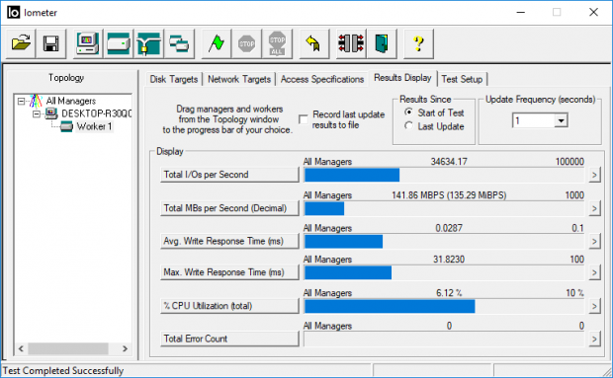Stop current test with STOP icon
The height and width of the screenshot is (378, 613).
(x=246, y=43)
